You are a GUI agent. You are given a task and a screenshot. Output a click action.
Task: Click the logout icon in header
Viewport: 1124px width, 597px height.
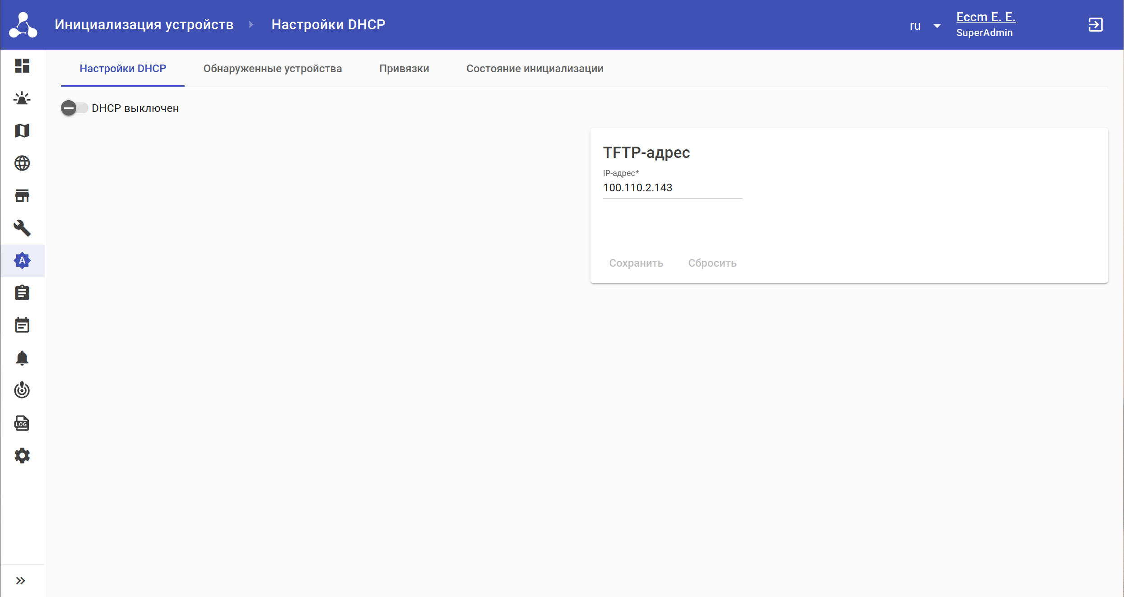point(1096,25)
